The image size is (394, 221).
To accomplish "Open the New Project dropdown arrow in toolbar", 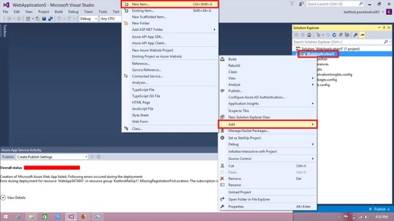I will pos(32,19).
